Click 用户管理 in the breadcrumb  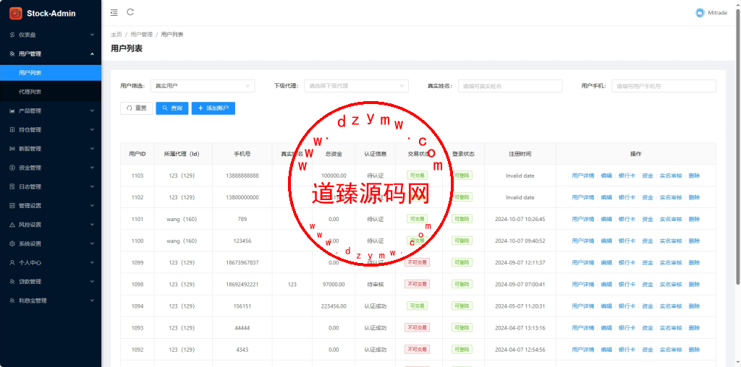[x=141, y=35]
